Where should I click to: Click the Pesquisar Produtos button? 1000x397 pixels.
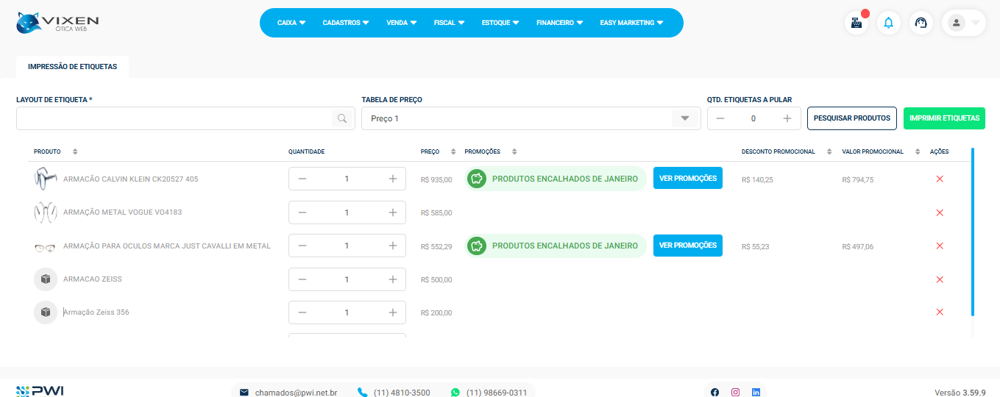pyautogui.click(x=851, y=118)
